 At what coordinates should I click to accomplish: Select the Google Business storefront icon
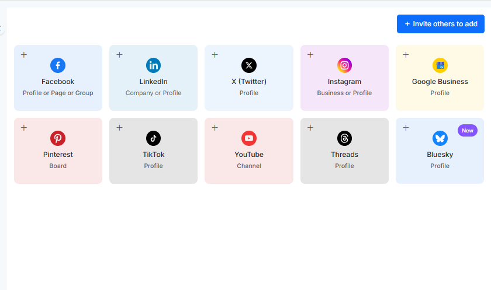pyautogui.click(x=440, y=65)
